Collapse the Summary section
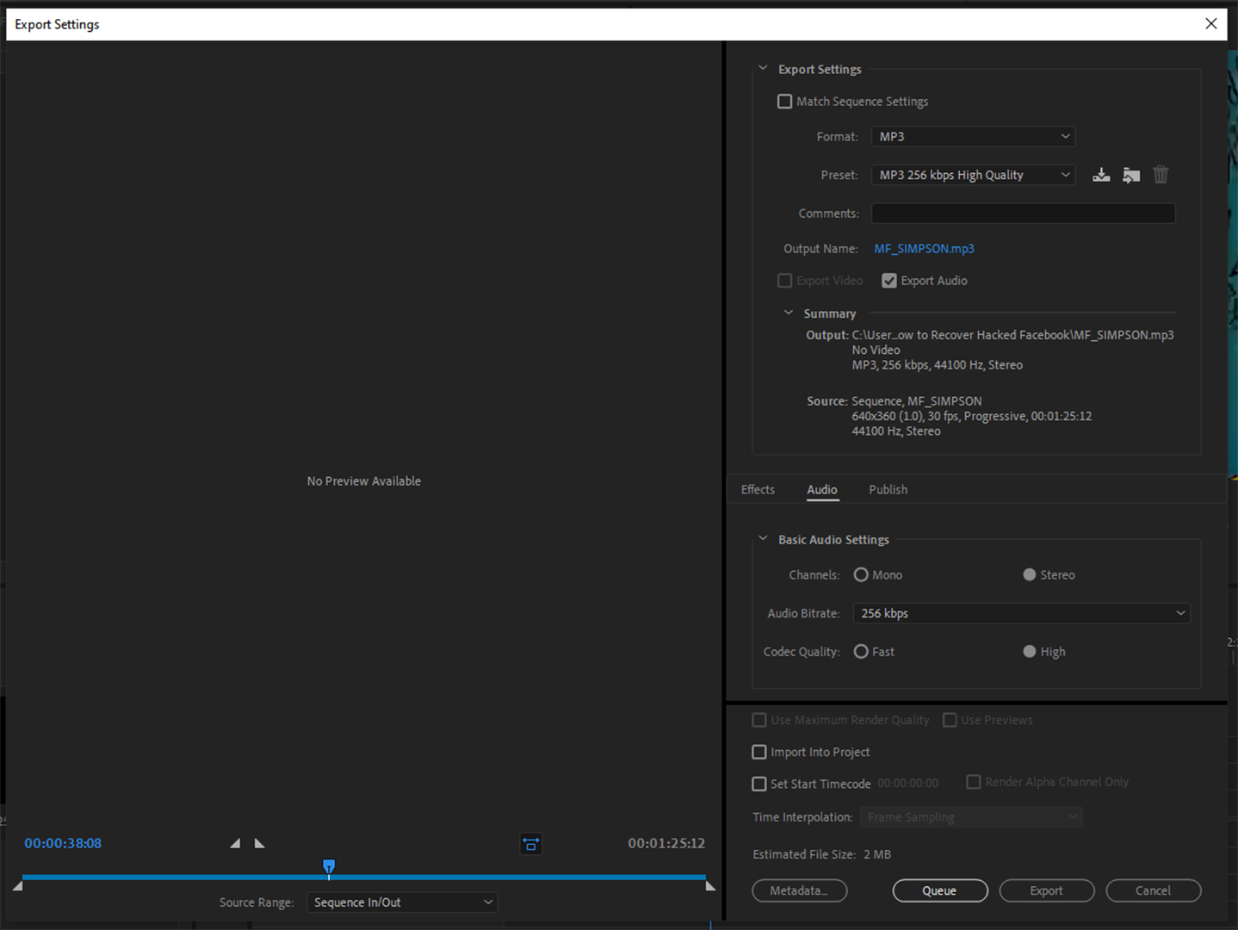This screenshot has height=930, width=1238. [x=788, y=313]
